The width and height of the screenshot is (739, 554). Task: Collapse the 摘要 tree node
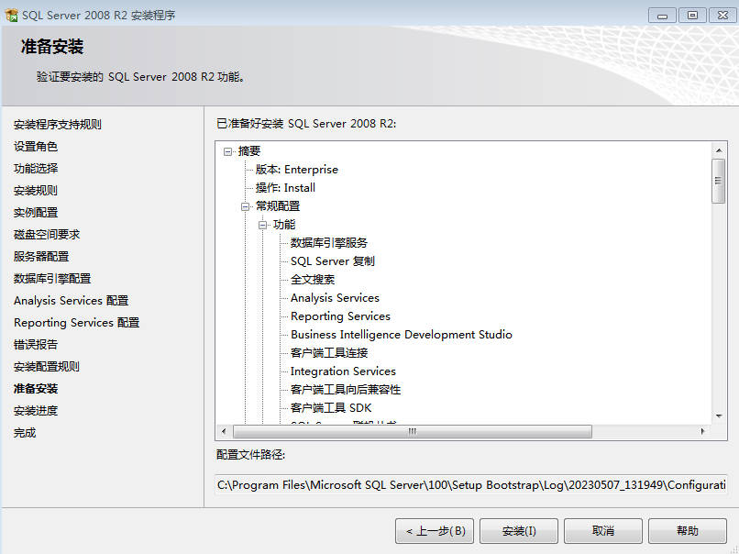tap(227, 151)
